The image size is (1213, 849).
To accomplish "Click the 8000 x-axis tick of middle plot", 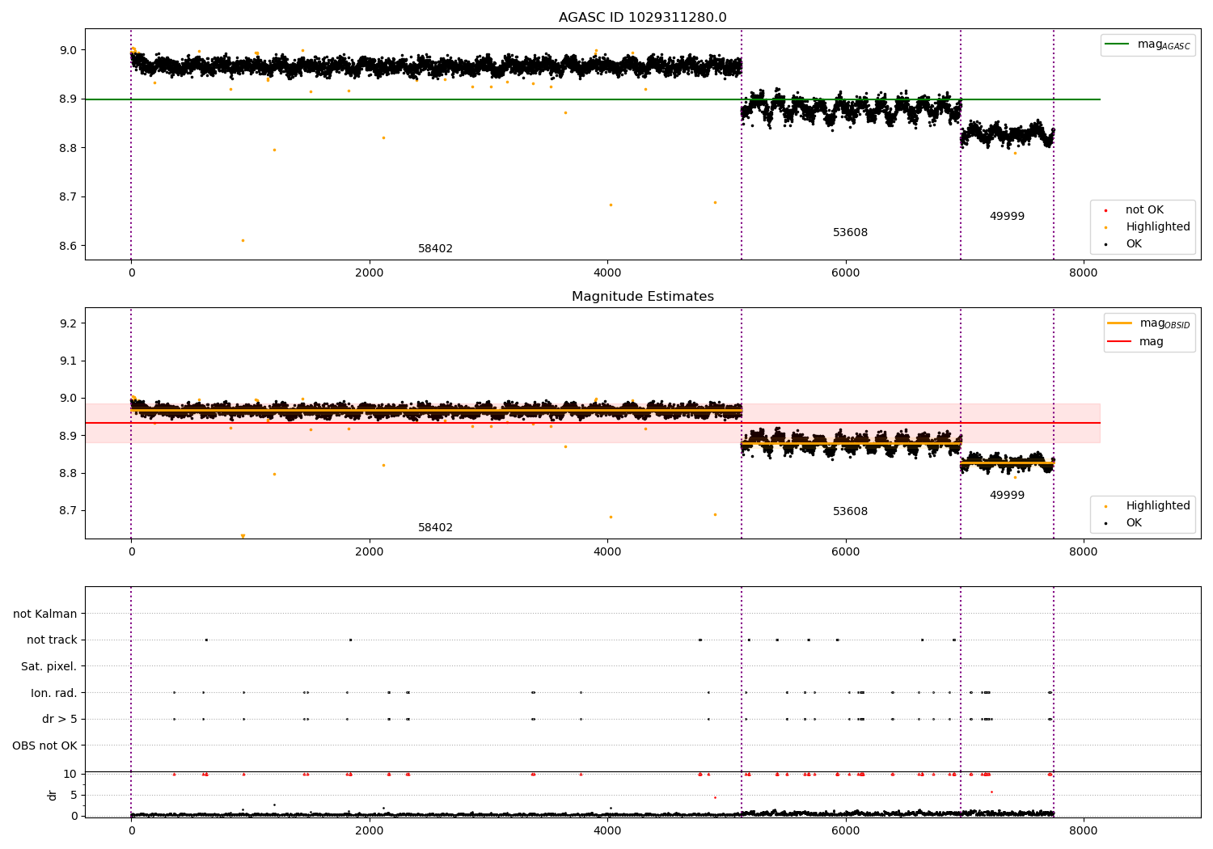I will coord(1084,552).
